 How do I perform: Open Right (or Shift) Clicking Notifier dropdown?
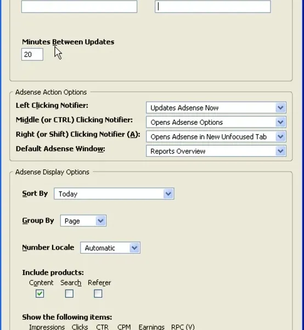(216, 137)
